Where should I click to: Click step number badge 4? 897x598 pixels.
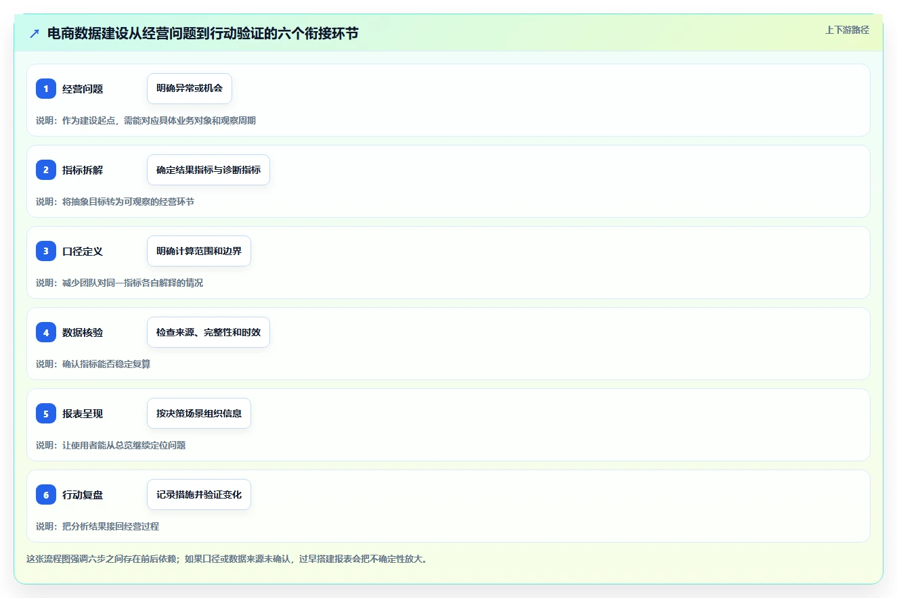point(46,332)
